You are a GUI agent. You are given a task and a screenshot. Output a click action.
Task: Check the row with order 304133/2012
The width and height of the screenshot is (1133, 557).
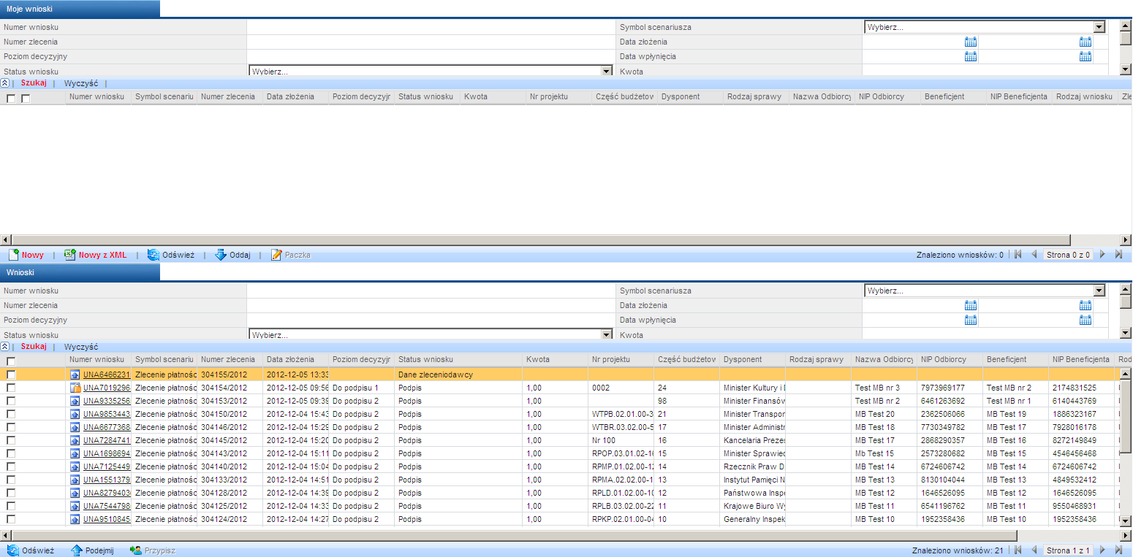click(x=11, y=480)
